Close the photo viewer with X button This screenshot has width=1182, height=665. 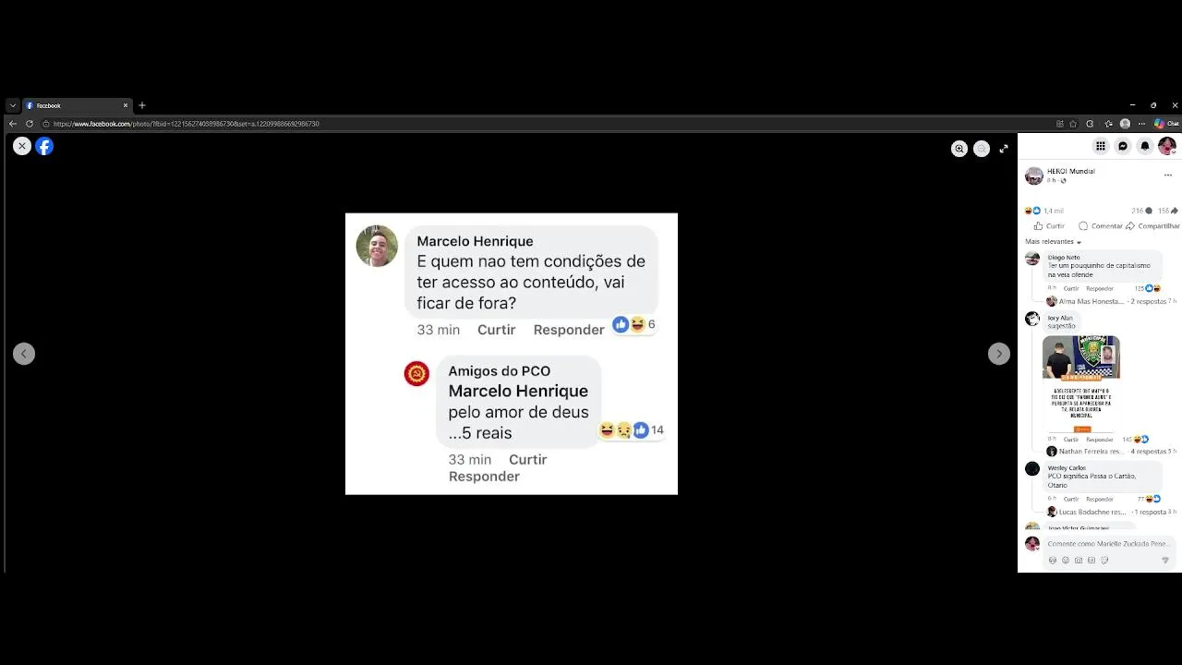[x=22, y=146]
